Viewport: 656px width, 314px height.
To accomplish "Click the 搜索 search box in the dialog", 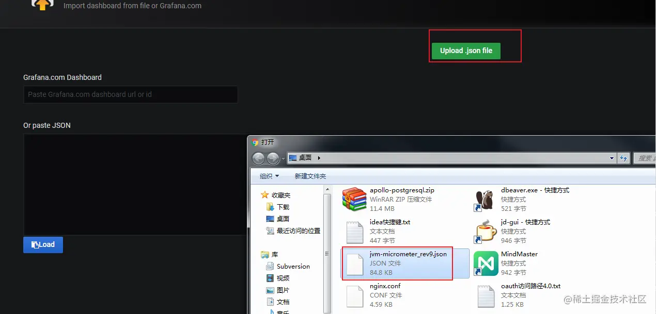I will pos(644,158).
